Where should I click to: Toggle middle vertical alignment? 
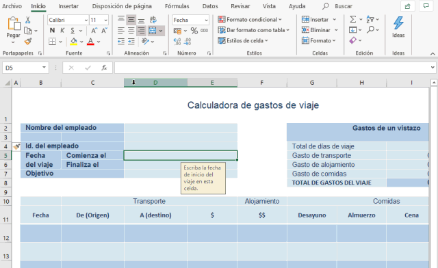coord(131,20)
